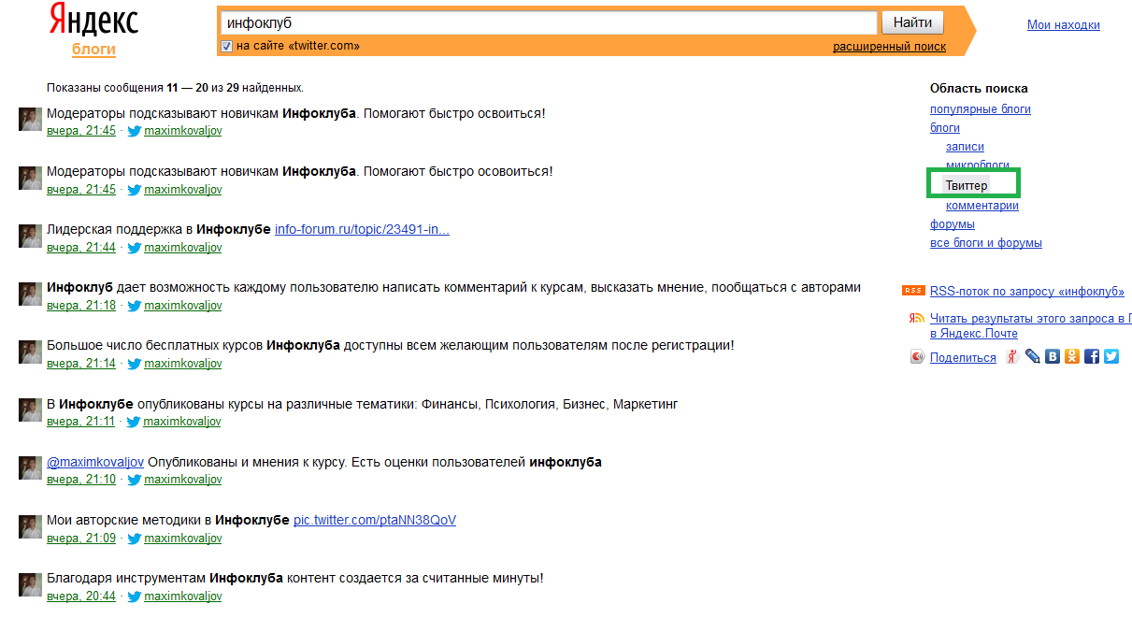1132x618 pixels.
Task: Open the вчера, 21:14 timestamp link
Action: pyautogui.click(x=81, y=364)
